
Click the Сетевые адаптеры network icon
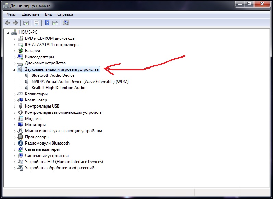pos(21,149)
